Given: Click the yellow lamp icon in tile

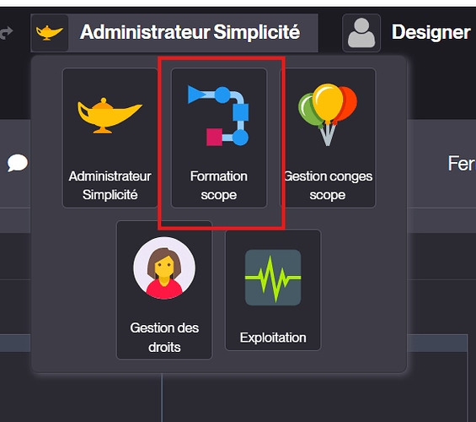Looking at the screenshot, I should click(x=110, y=116).
